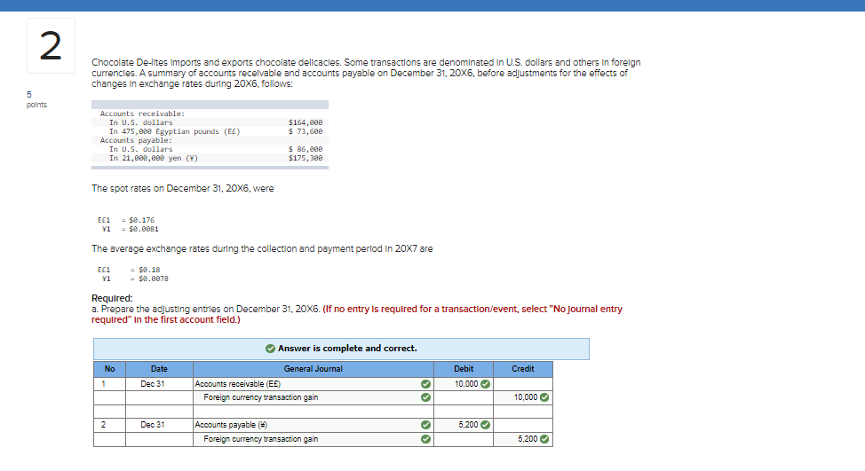Click 'The spot rates on December 31, 20X6, were'
865x471 pixels.
(x=183, y=188)
